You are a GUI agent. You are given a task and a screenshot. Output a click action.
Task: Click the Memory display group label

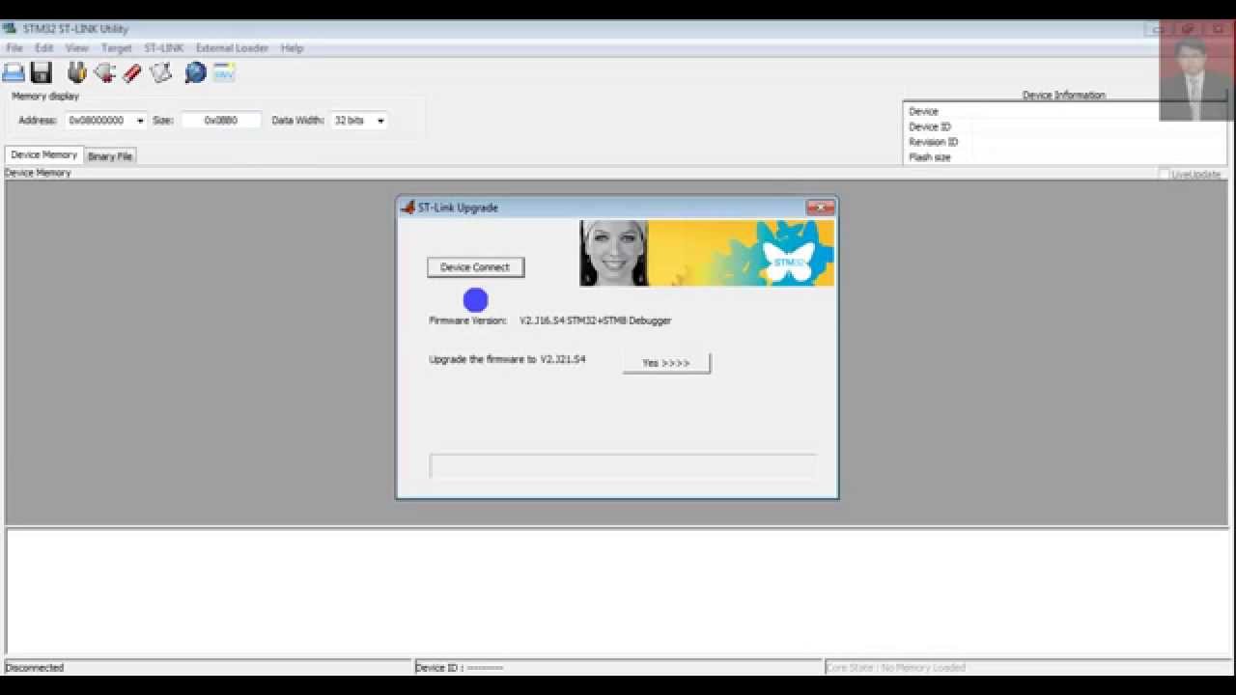coord(45,97)
